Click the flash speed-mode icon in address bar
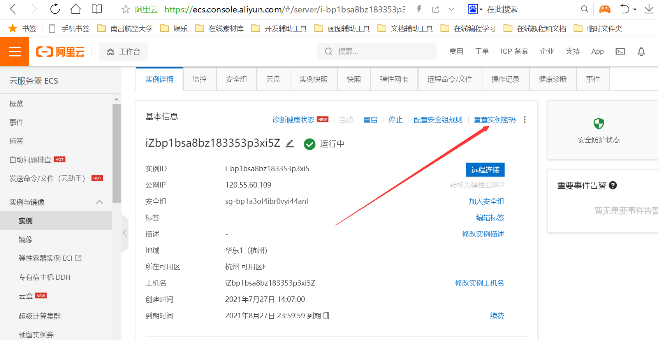 419,9
